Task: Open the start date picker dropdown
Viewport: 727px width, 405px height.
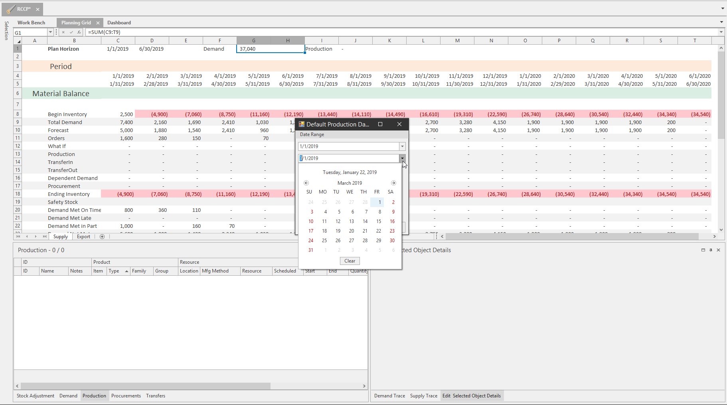Action: coord(402,146)
